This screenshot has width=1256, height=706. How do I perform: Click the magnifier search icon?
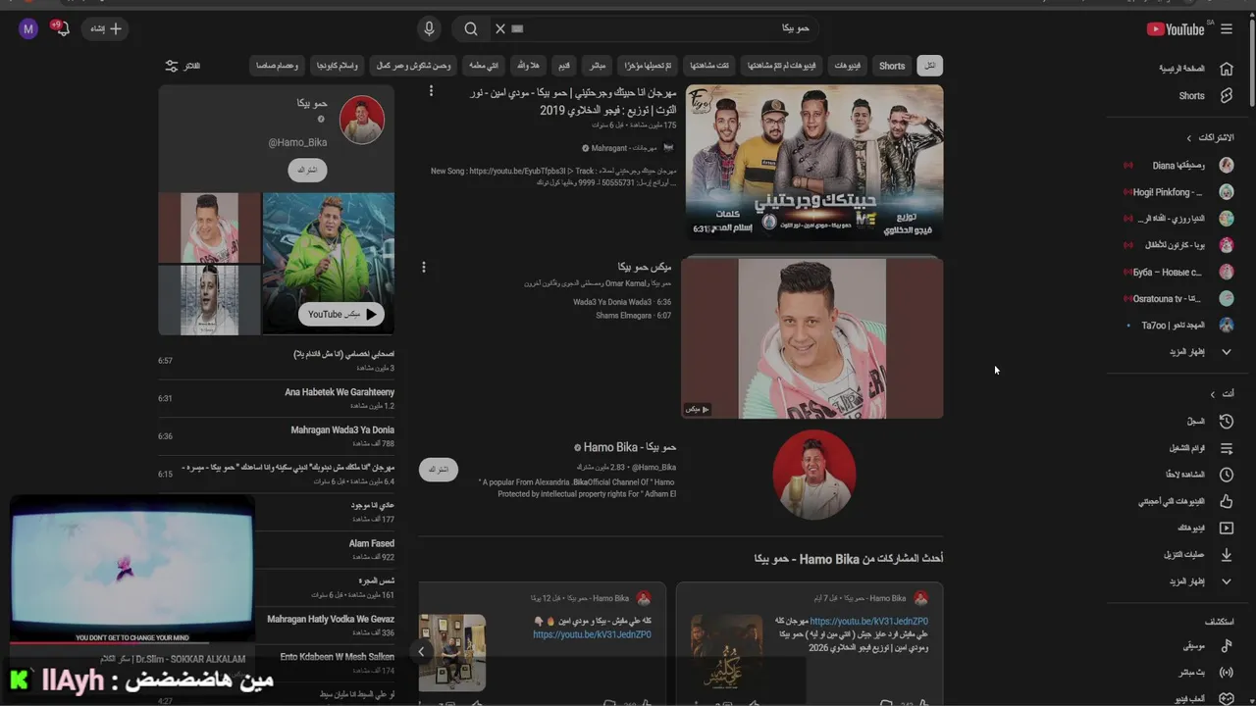(x=471, y=29)
